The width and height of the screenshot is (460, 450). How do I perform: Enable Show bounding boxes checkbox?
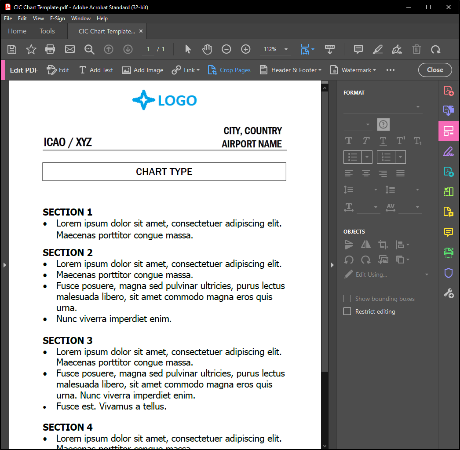click(x=347, y=299)
